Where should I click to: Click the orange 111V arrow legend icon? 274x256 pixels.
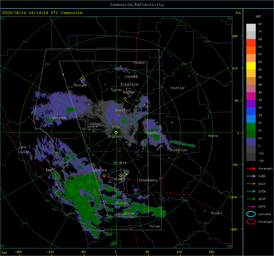251,184
